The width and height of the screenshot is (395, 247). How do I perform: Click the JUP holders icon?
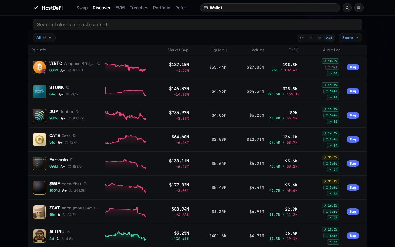(x=70, y=118)
